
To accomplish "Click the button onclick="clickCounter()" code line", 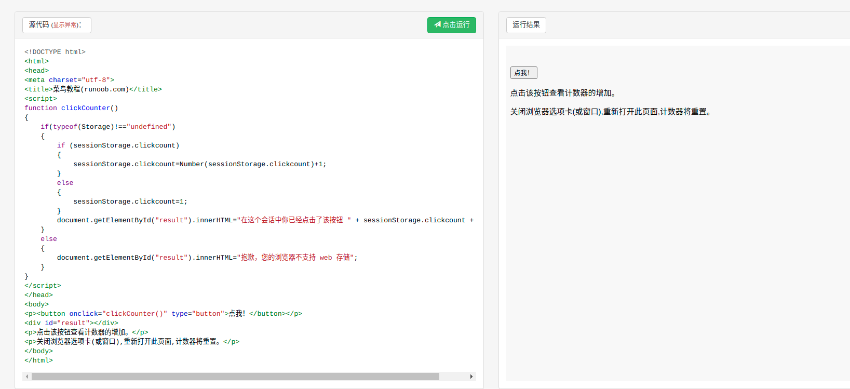I will point(163,314).
